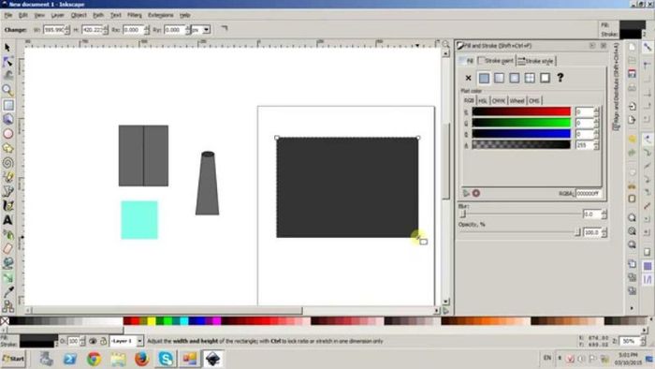
Task: Select the Zoom magnifier tool
Action: 7,90
